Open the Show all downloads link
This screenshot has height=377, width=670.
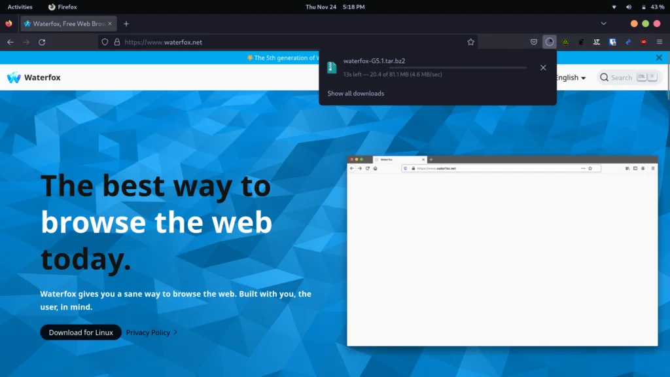tap(355, 93)
